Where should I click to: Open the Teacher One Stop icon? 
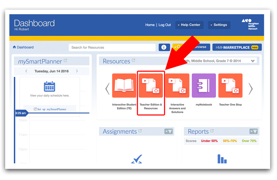(230, 85)
